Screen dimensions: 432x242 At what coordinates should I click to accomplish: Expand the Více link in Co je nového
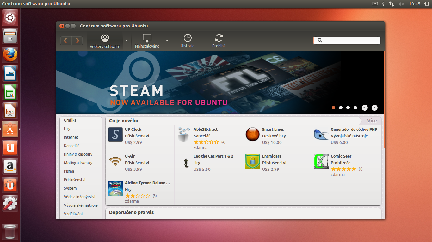[x=372, y=120]
